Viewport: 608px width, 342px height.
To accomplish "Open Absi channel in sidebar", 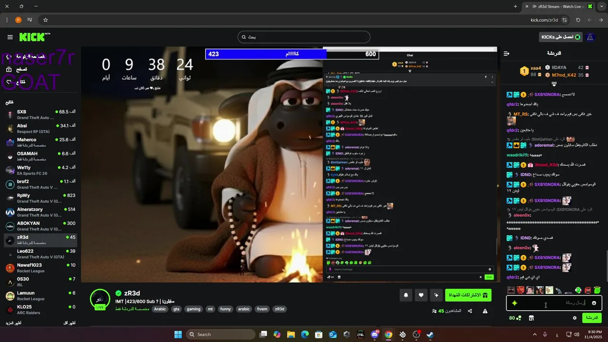I will coord(40,129).
